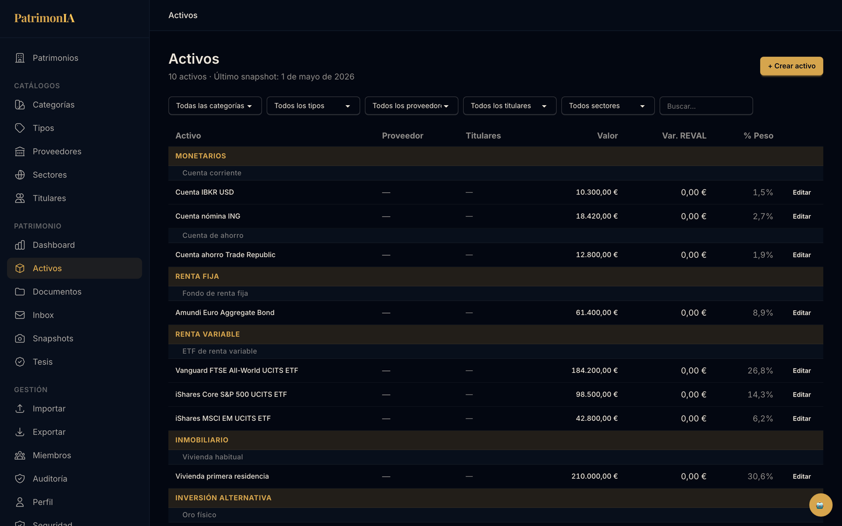Viewport: 842px width, 526px height.
Task: Click the Inbox envelope icon
Action: 20,315
